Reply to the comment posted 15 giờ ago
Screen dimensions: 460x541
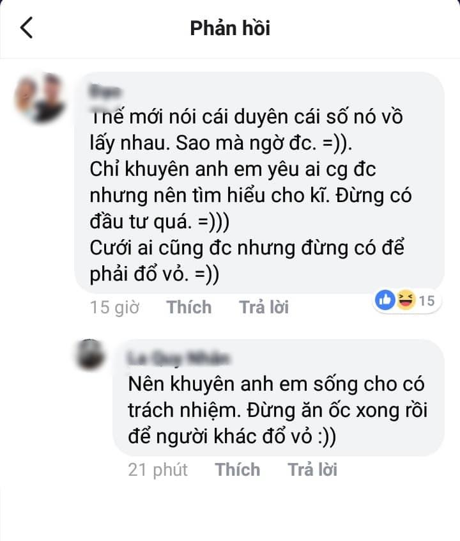(x=264, y=307)
